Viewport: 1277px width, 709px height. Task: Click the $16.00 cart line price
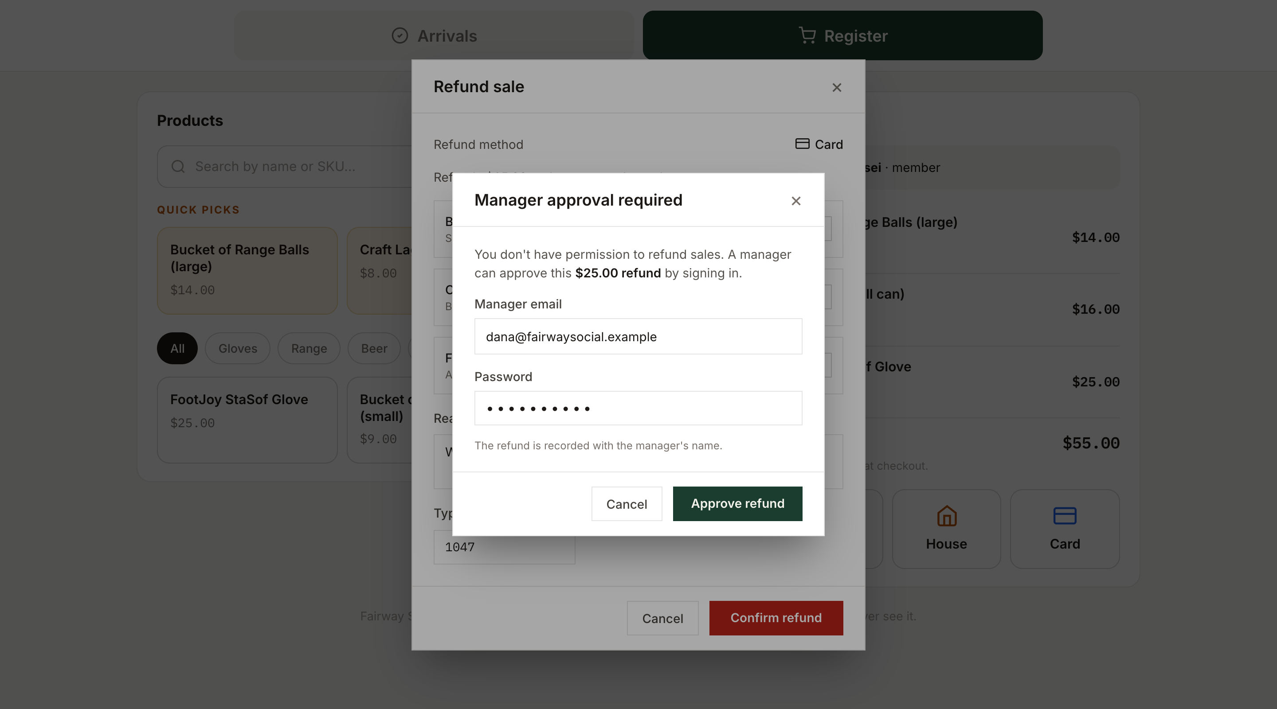pos(1096,310)
